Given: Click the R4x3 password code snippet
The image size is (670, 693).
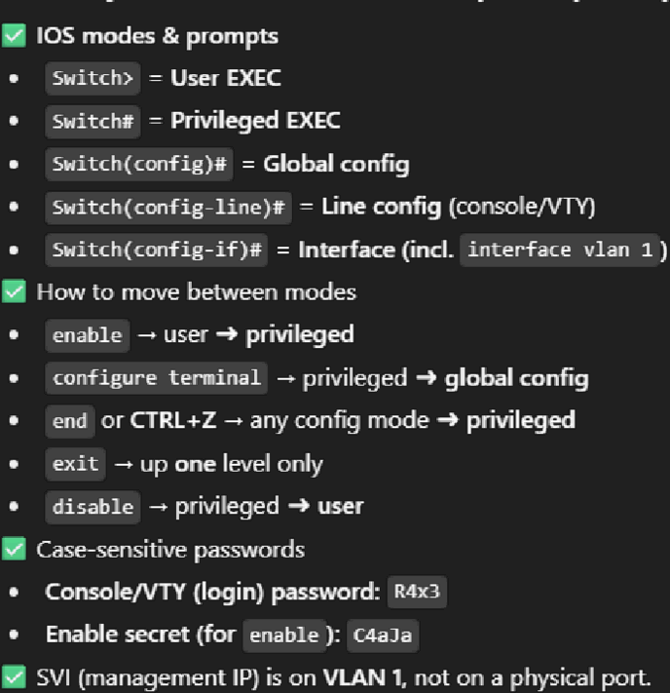Looking at the screenshot, I should point(417,592).
